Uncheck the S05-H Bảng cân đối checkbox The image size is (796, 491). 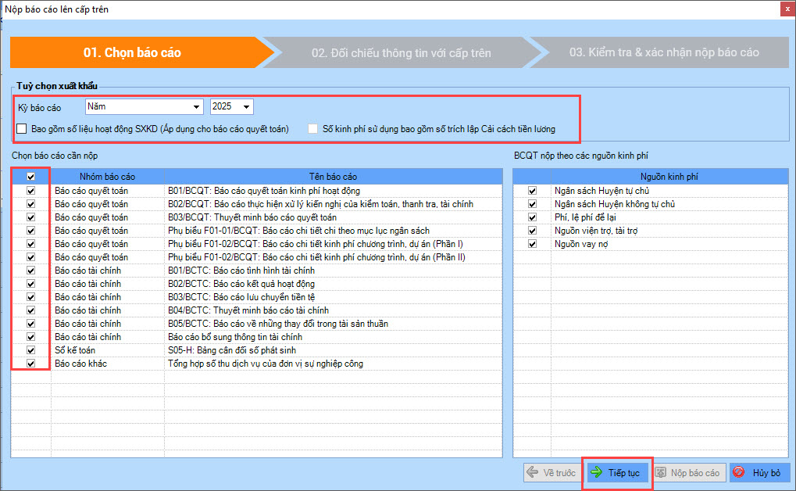coord(31,350)
